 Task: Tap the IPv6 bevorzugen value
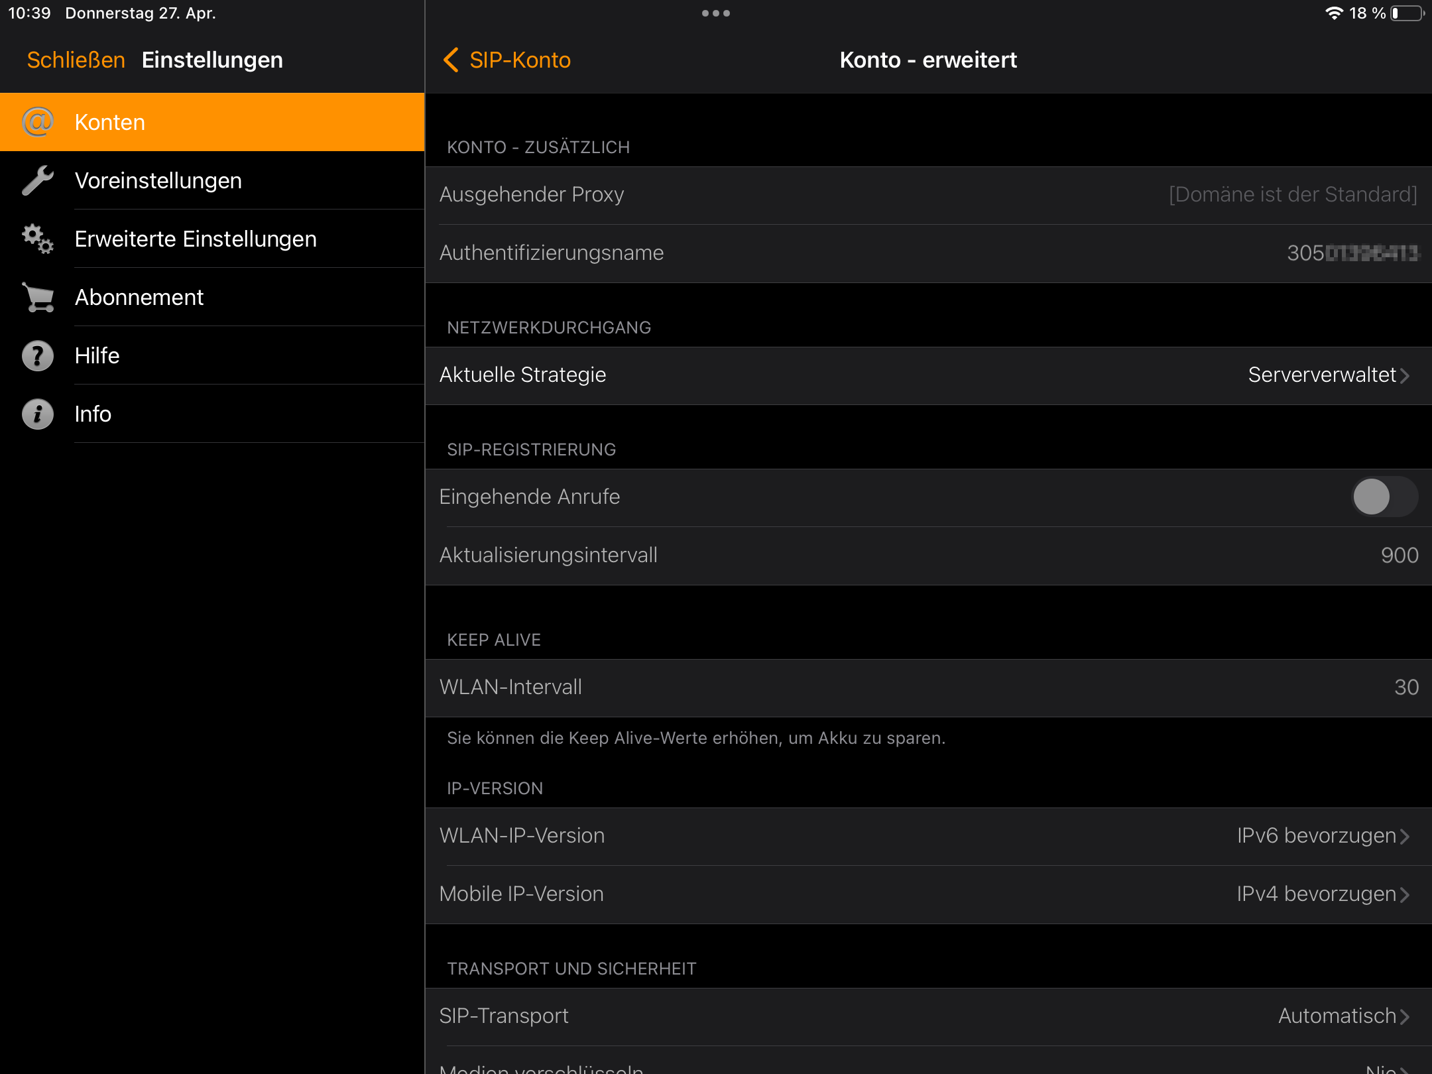tap(1317, 835)
